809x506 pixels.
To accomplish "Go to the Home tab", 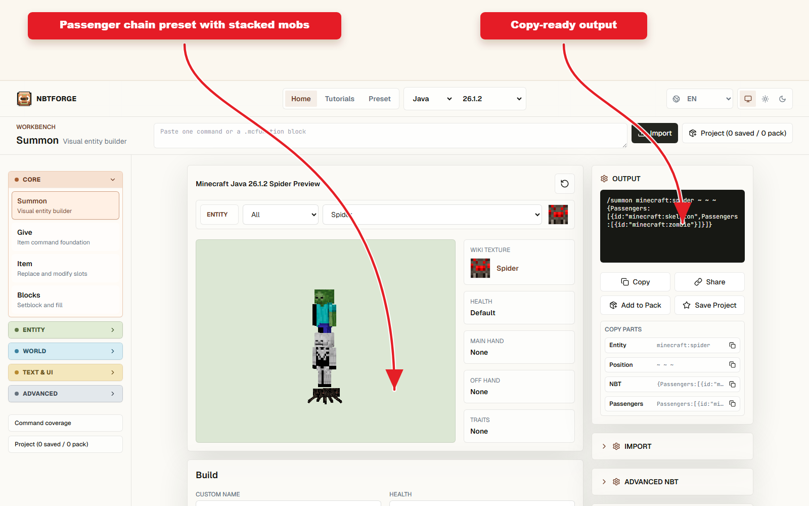I will (301, 99).
